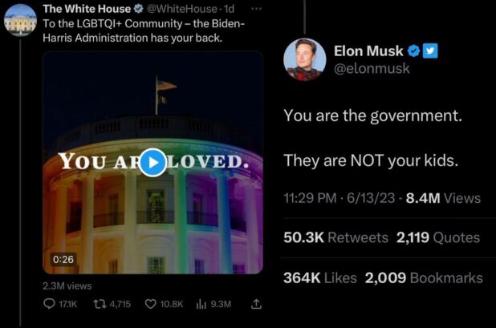Viewport: 496px width, 328px height.
Task: Like the White House tweet via heart icon
Action: coord(148,305)
